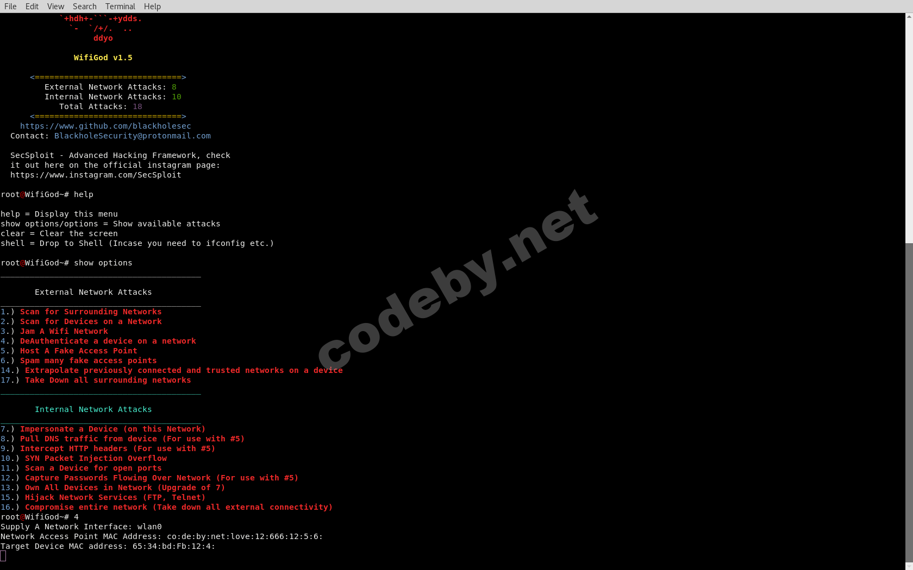913x570 pixels.
Task: Open the View menu
Action: tap(55, 7)
